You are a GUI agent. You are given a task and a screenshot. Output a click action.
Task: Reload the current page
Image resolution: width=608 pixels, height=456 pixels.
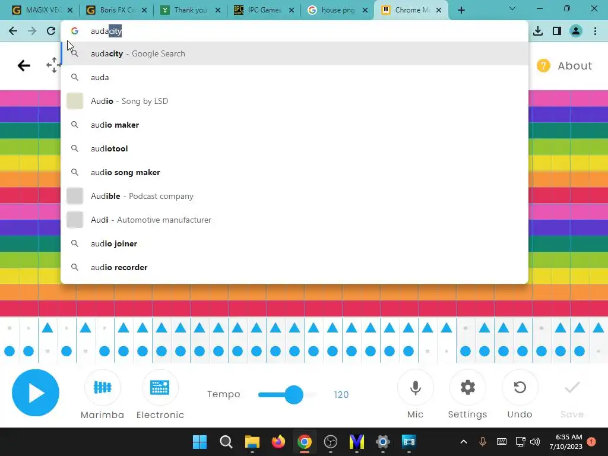(51, 31)
